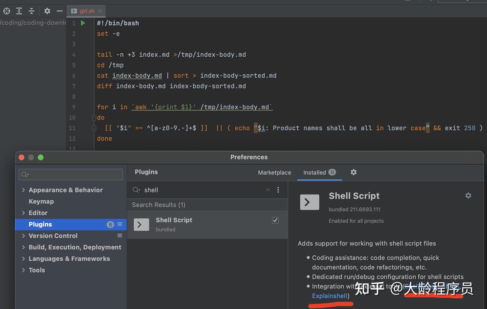The height and width of the screenshot is (309, 487).
Task: Expand the Editor settings node
Action: [23, 213]
